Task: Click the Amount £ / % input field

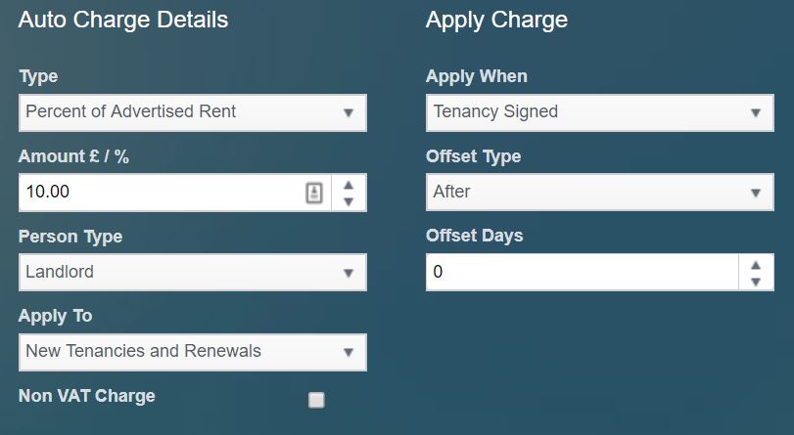Action: click(157, 193)
